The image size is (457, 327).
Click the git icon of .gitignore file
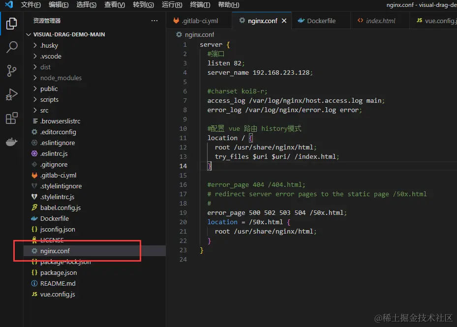pos(34,164)
